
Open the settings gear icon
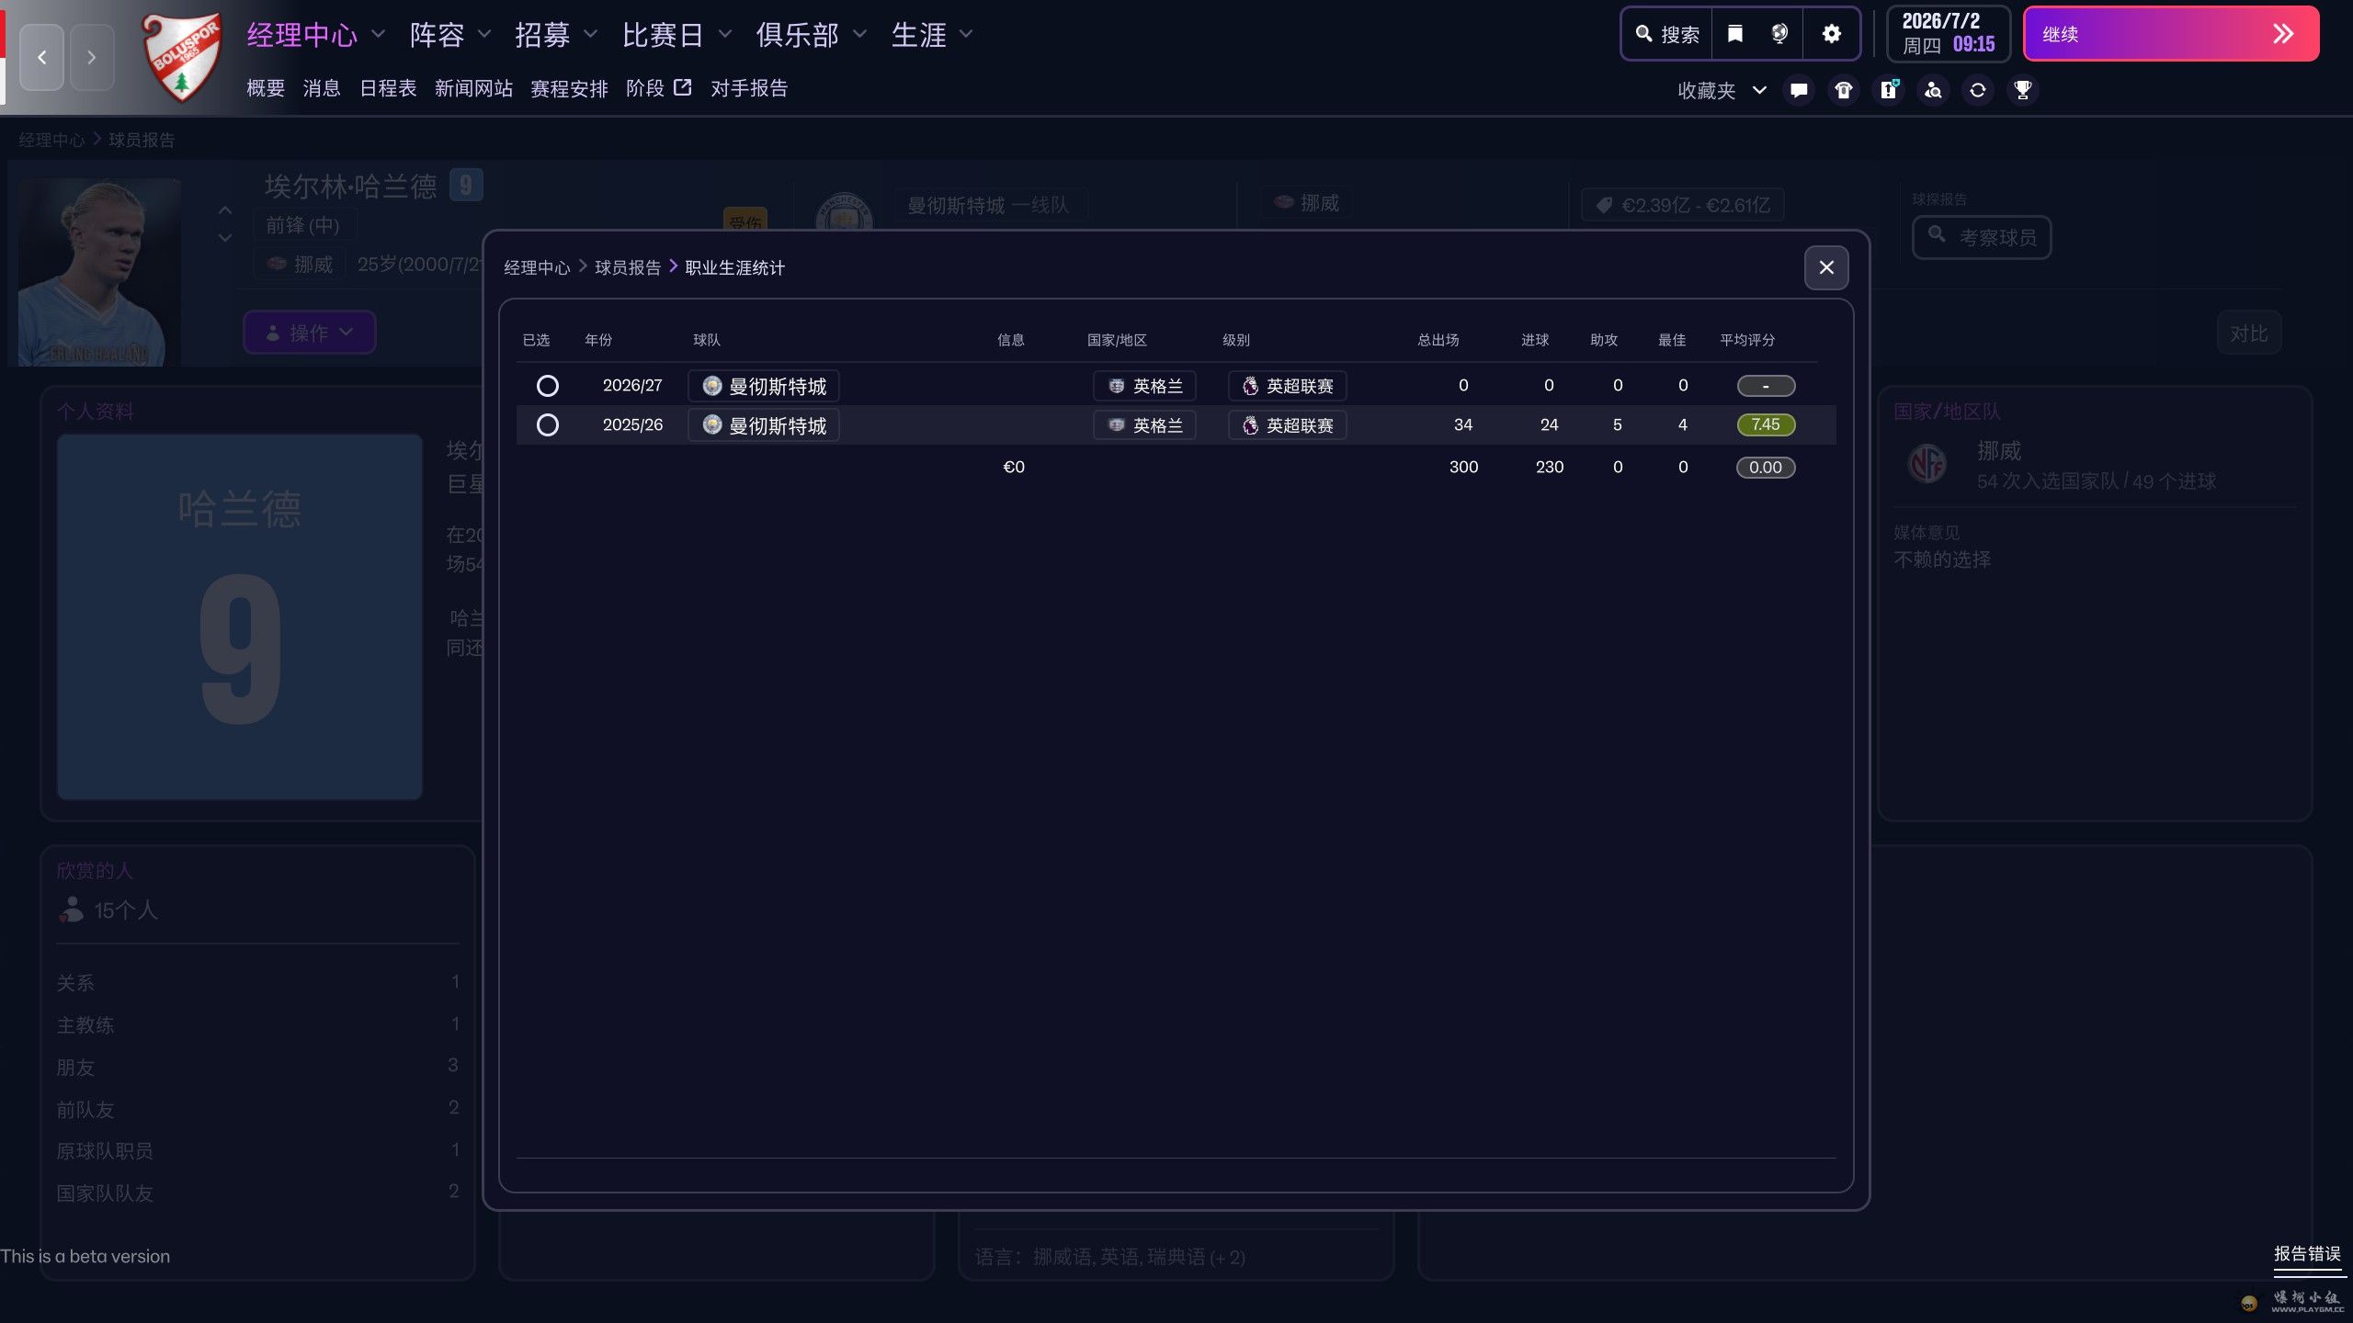1831,34
